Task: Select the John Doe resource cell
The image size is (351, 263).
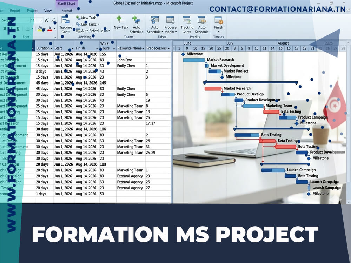Action: point(131,60)
